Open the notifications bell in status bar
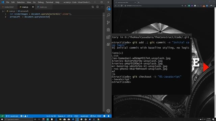The image size is (216, 121). 109,116
